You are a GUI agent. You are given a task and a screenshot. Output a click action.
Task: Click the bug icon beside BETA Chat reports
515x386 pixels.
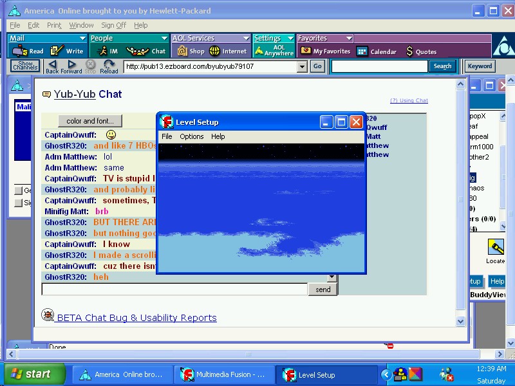pos(48,315)
